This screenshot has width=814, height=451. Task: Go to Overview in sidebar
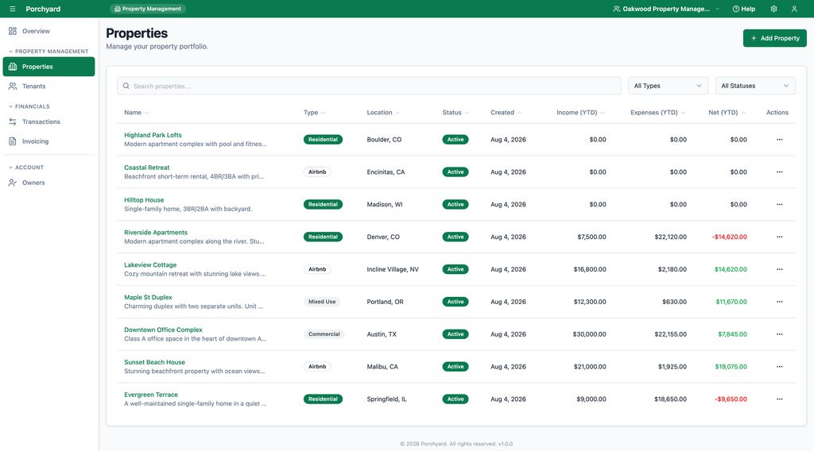pyautogui.click(x=48, y=31)
